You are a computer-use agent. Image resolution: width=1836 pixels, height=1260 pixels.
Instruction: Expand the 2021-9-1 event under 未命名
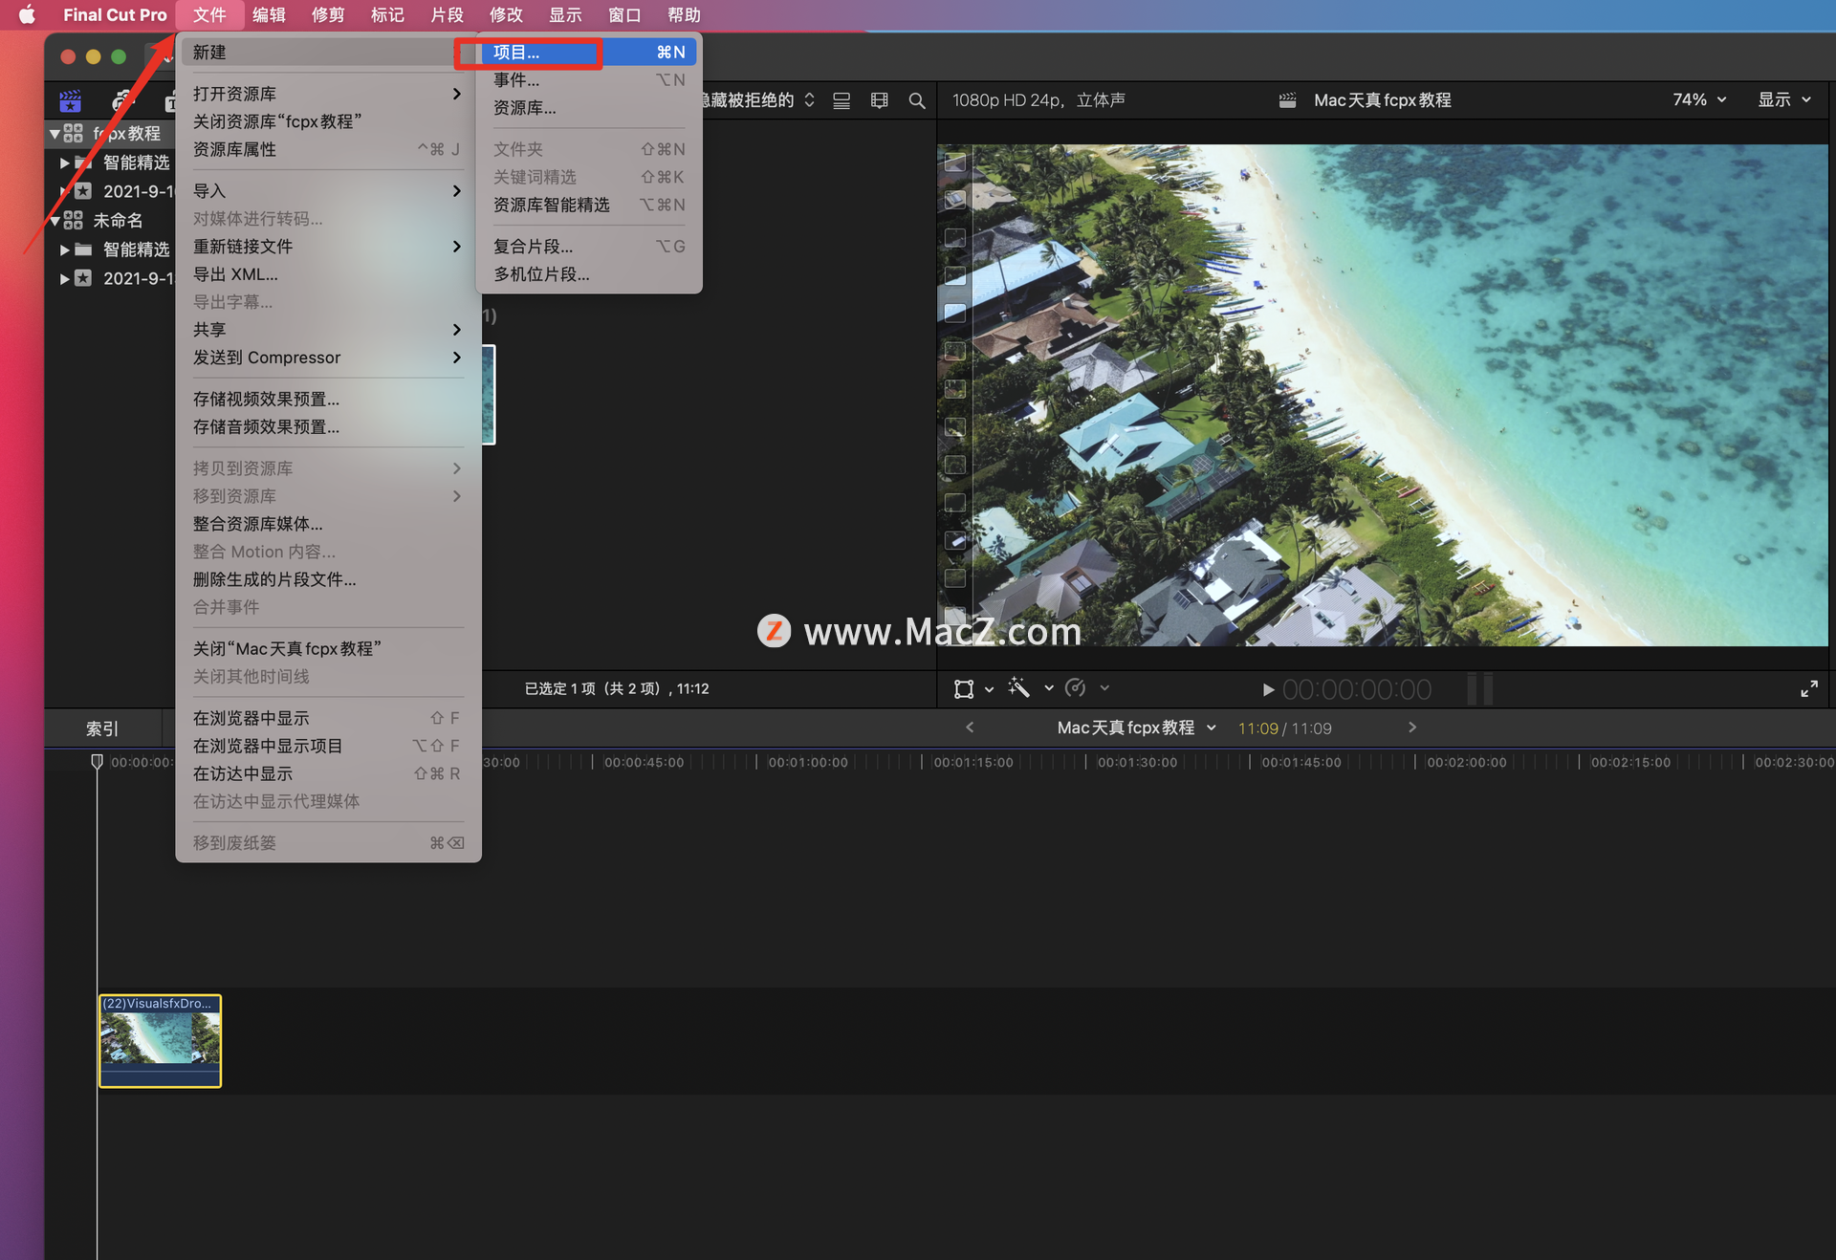(x=64, y=278)
